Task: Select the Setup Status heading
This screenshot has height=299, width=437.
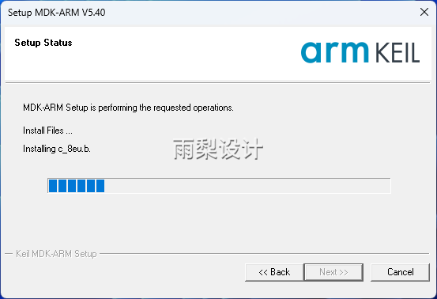Action: click(43, 43)
